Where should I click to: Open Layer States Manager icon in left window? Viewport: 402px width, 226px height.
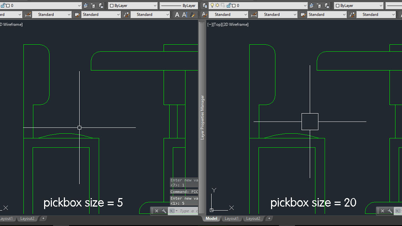click(x=101, y=5)
